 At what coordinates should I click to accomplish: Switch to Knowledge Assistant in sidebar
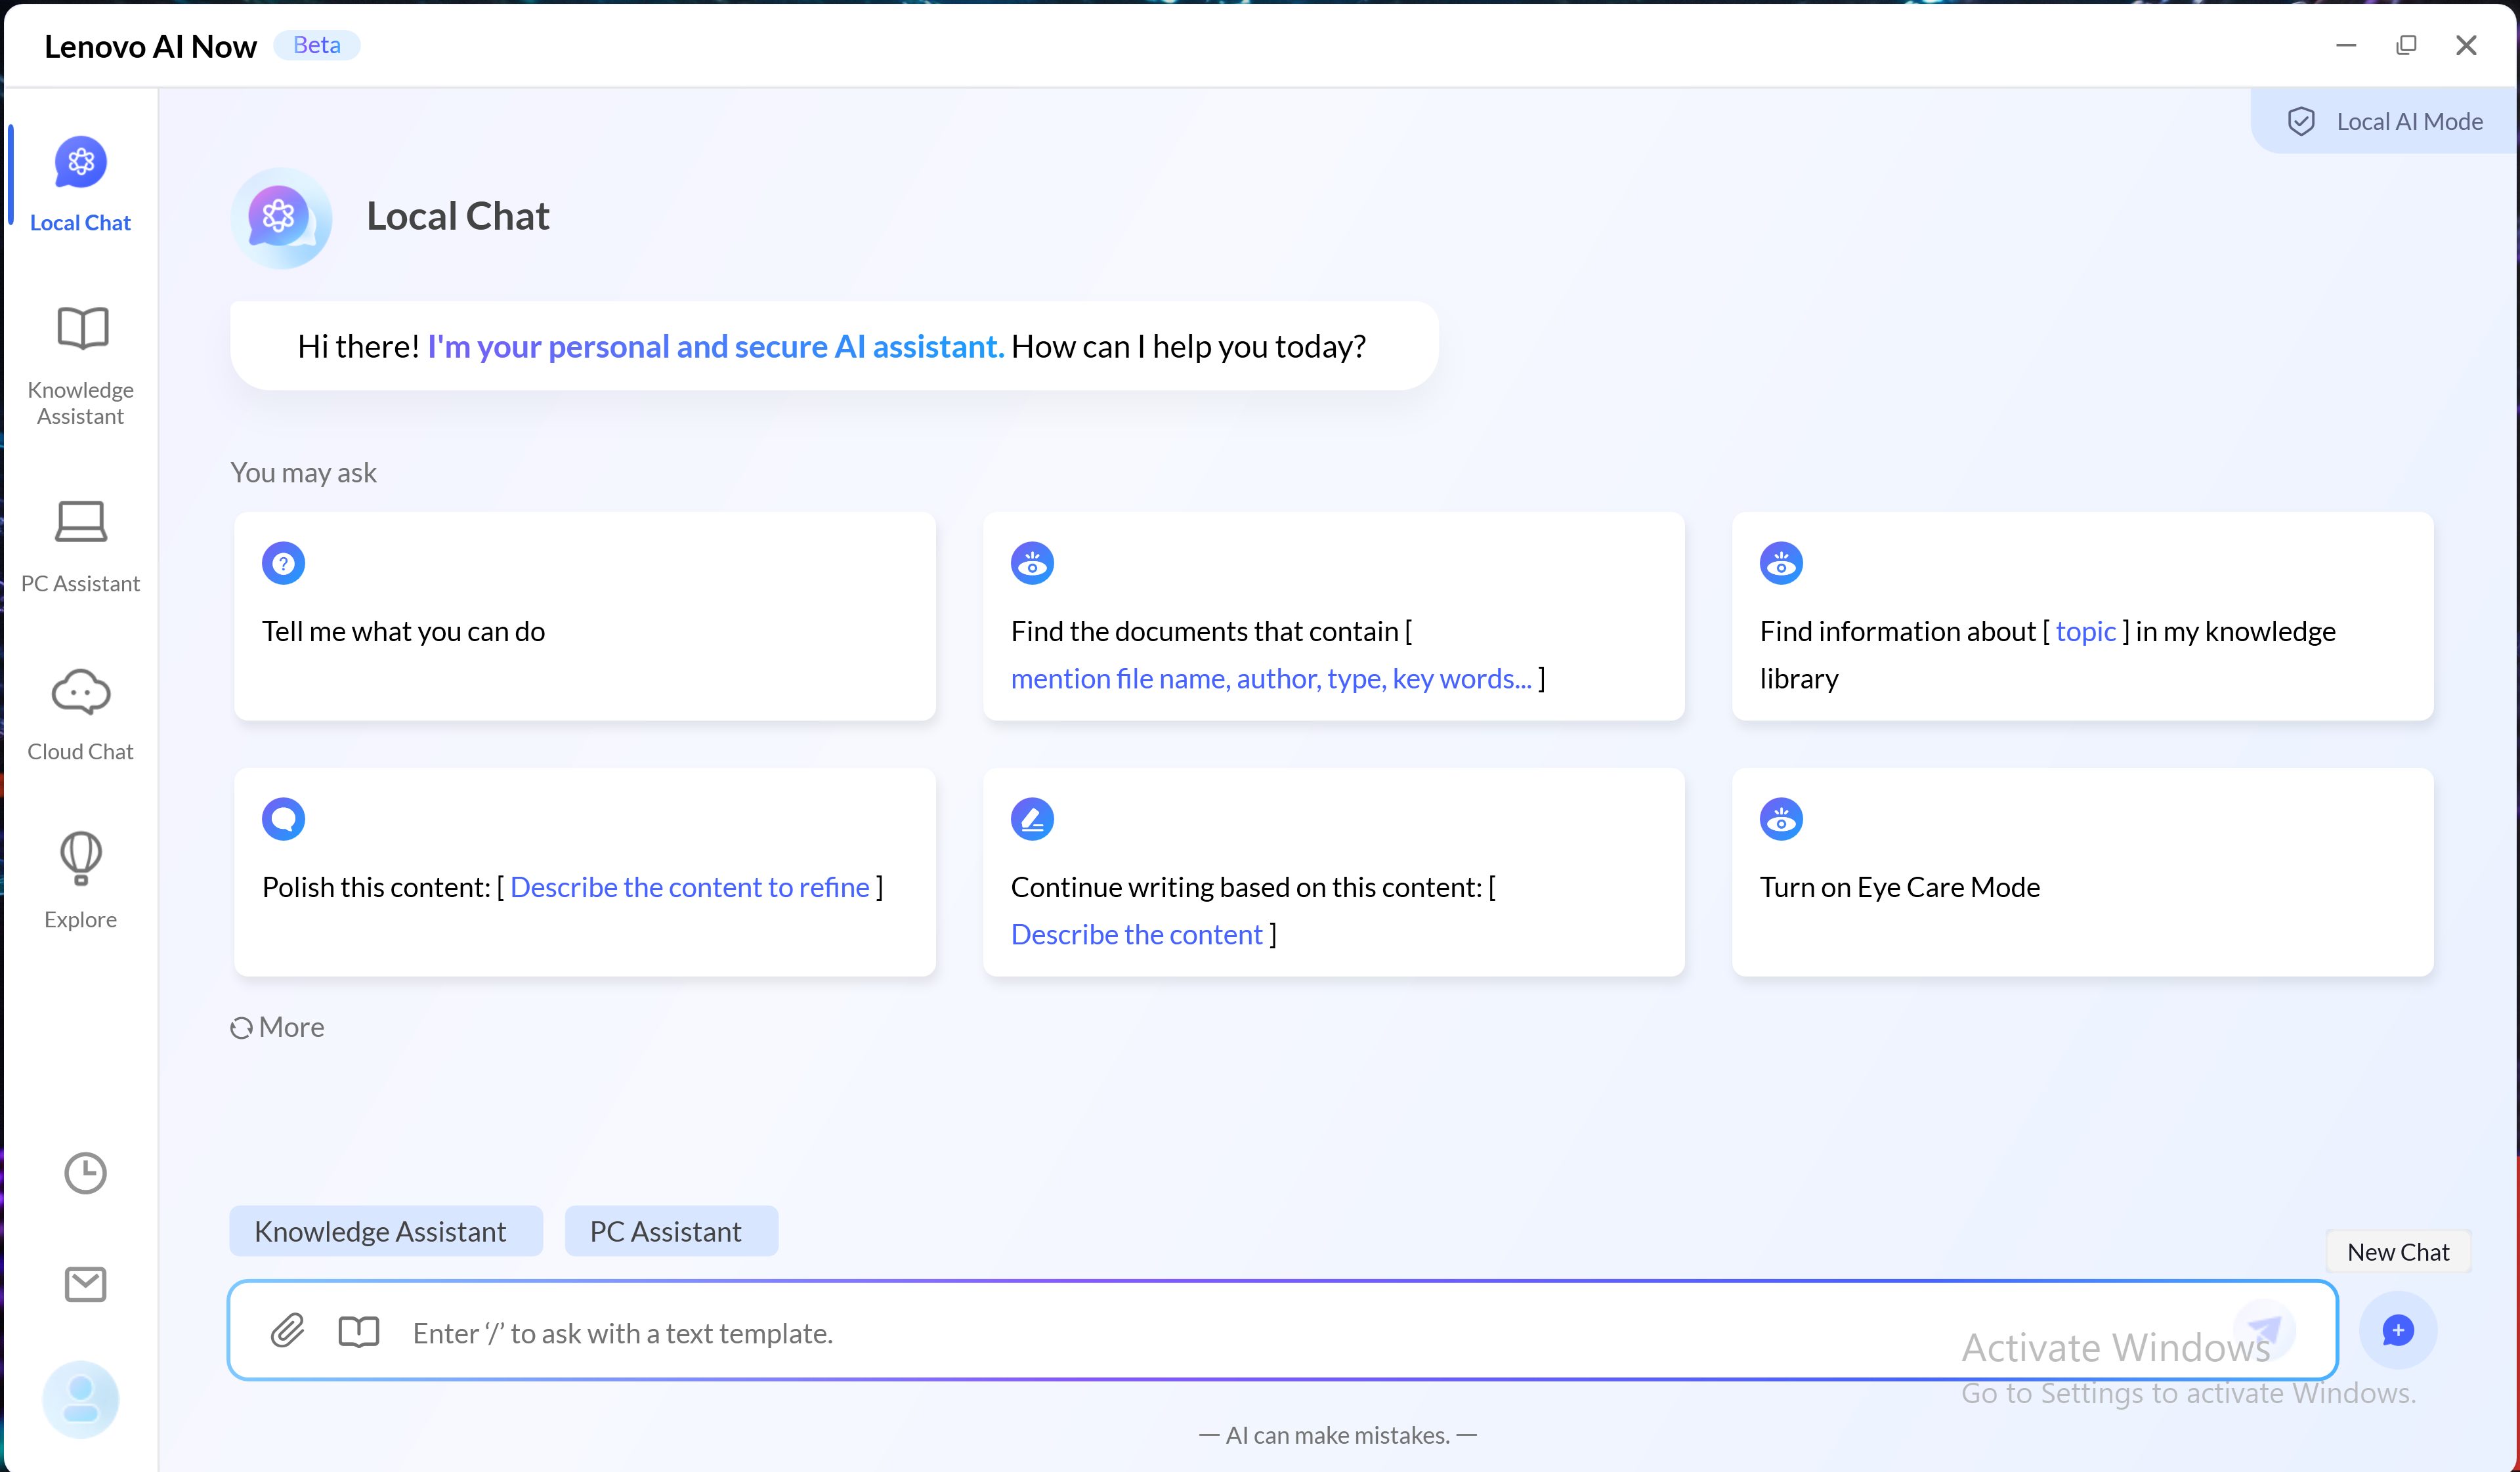[81, 365]
